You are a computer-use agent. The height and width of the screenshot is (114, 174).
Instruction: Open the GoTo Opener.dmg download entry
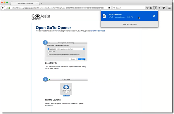pyautogui.click(x=129, y=16)
